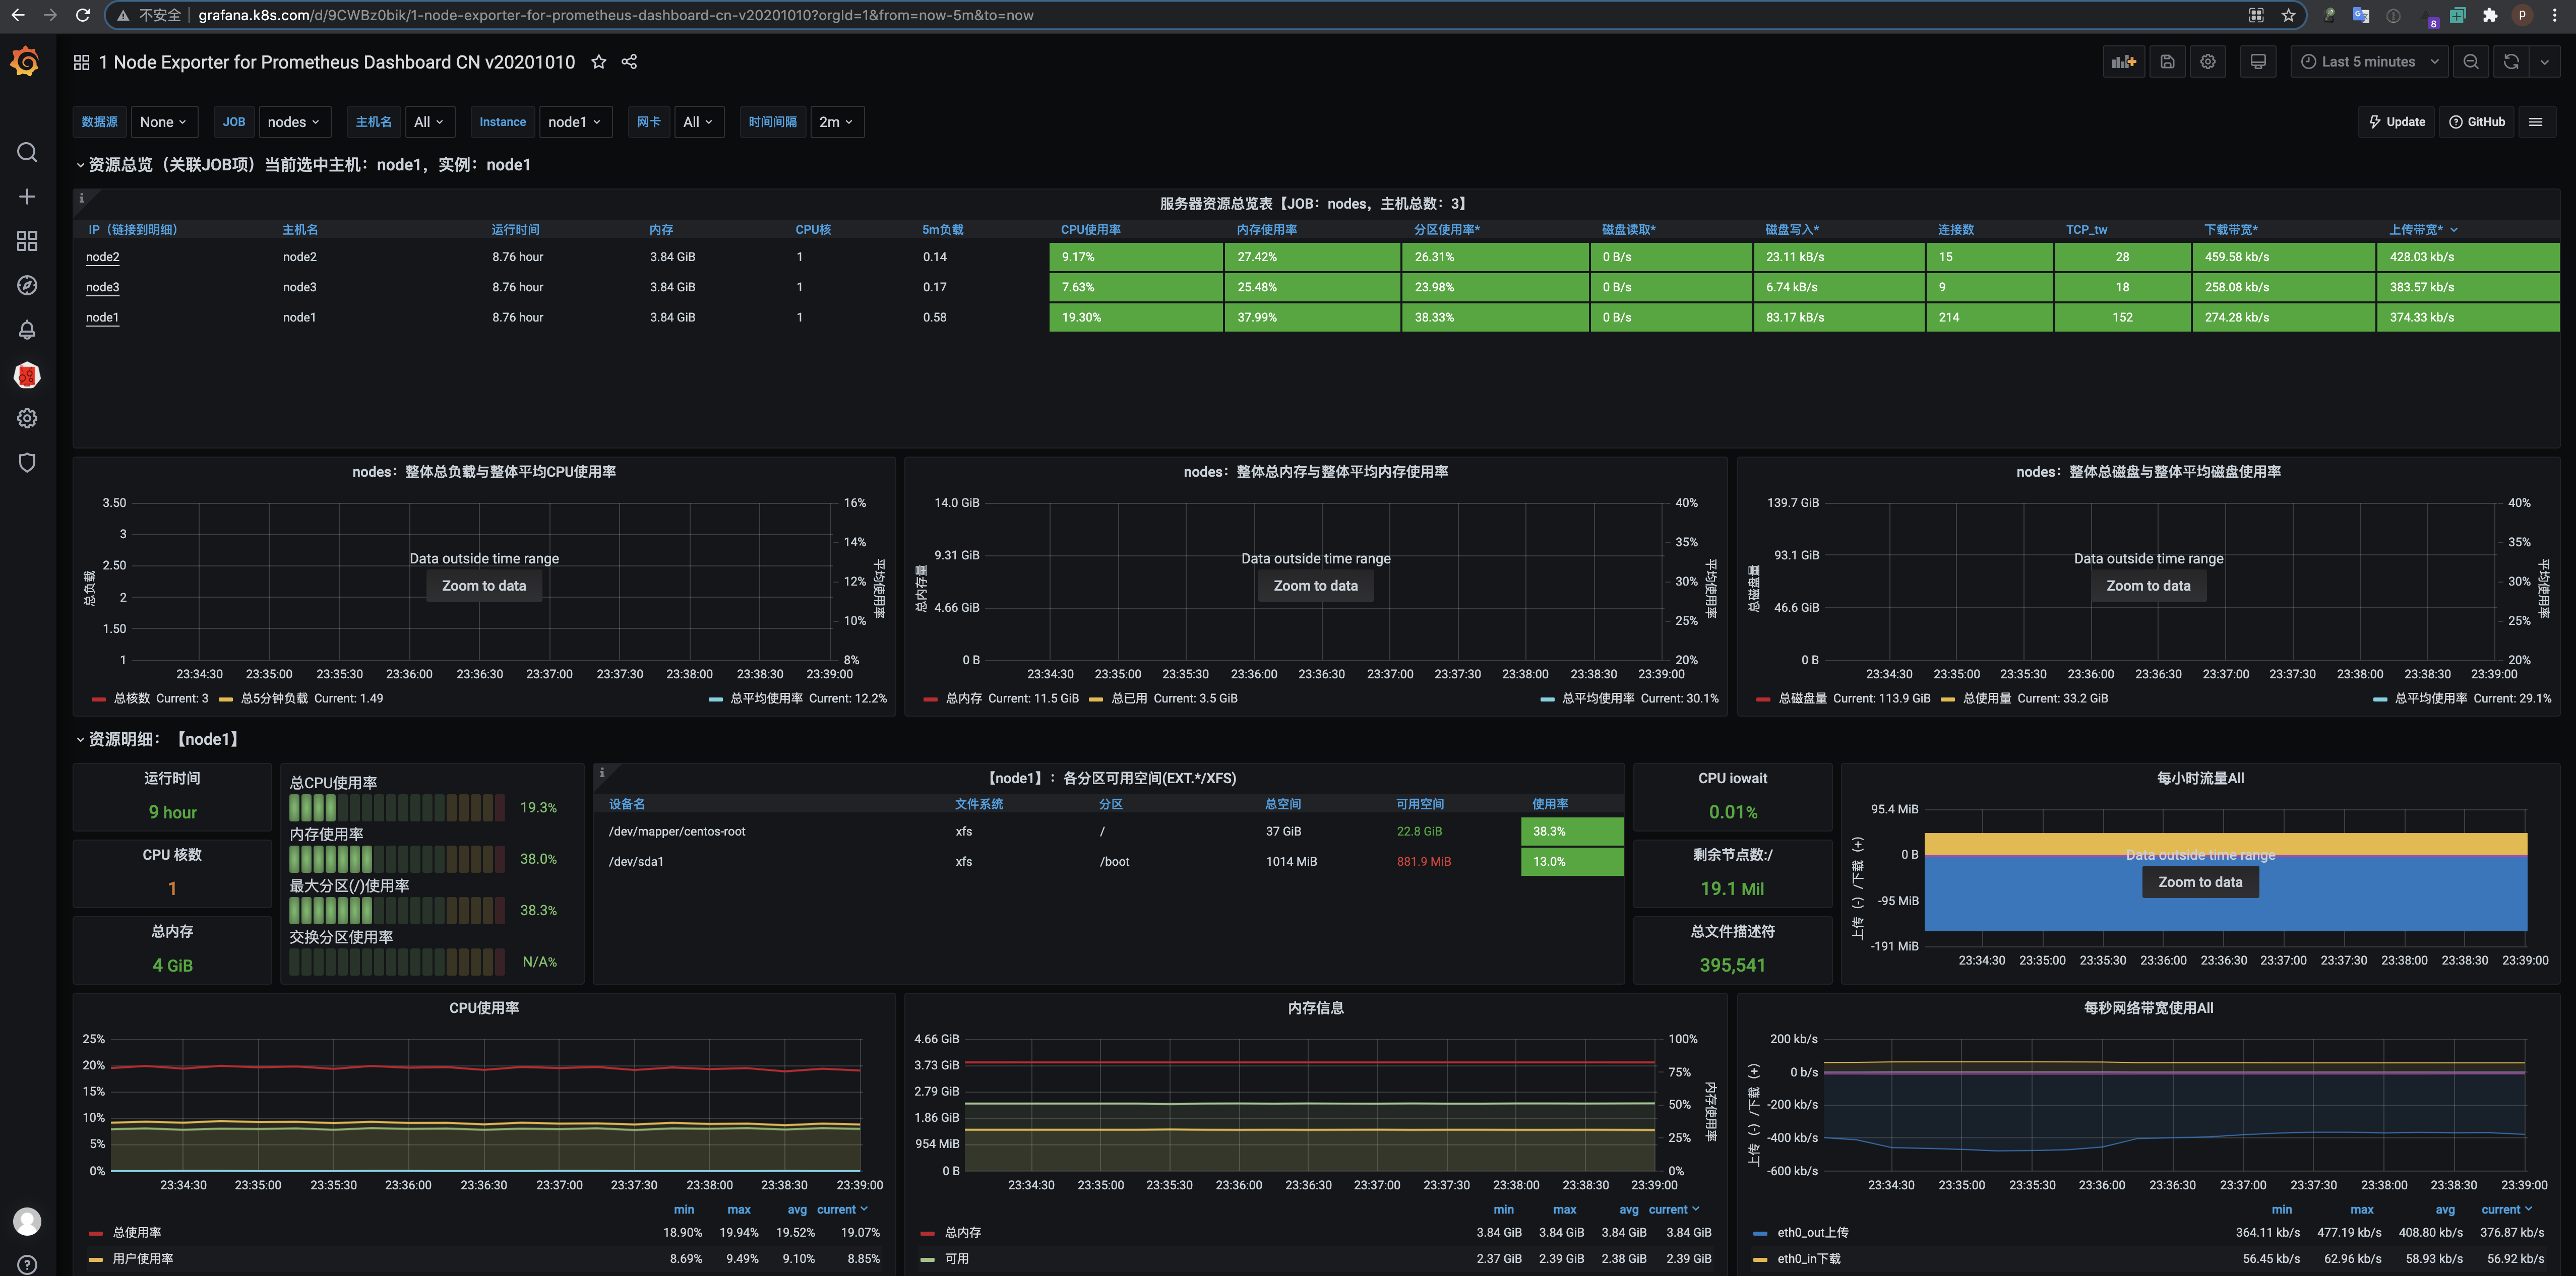
Task: Open the Explore compass icon
Action: [27, 286]
